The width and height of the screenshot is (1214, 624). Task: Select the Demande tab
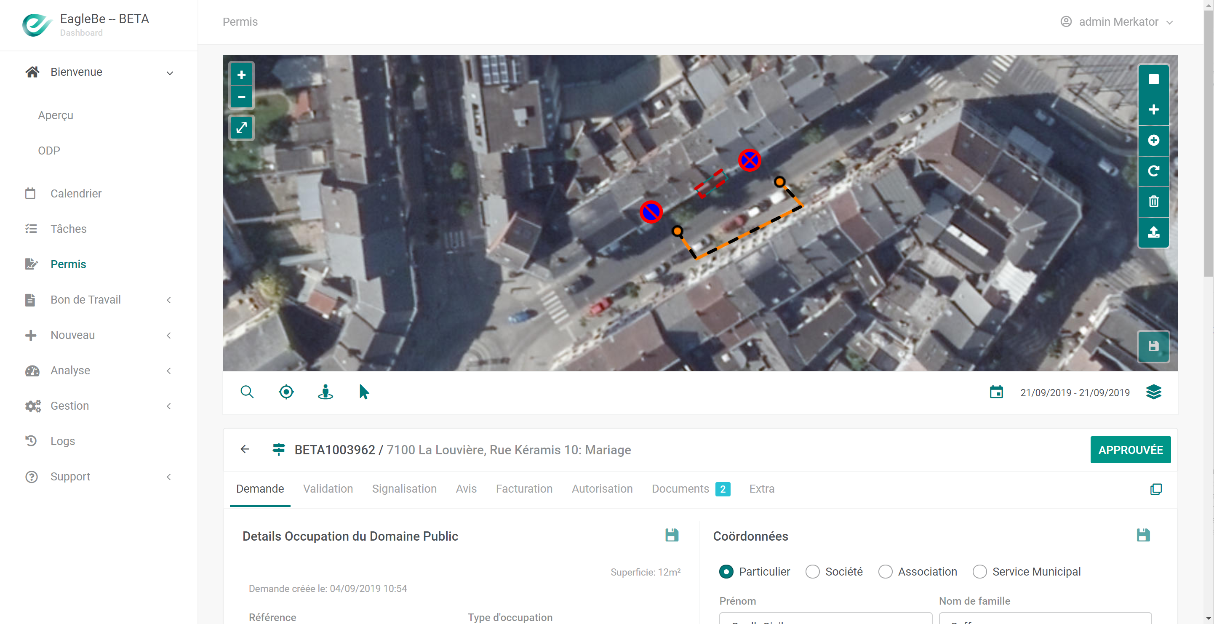click(x=260, y=489)
